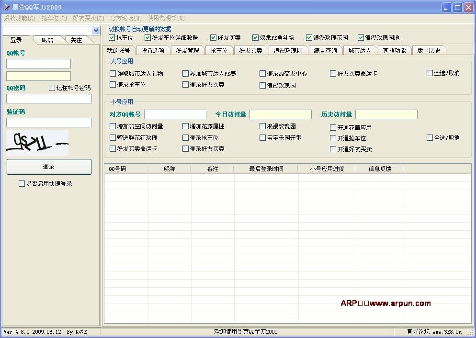Open the 综合查询 tab
Viewport: 476px width, 338px height.
click(325, 50)
